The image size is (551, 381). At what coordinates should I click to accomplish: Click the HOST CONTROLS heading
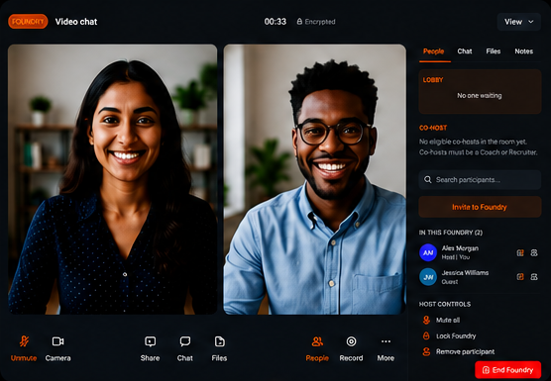[445, 304]
